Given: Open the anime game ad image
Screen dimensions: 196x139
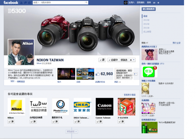Looking at the screenshot, I should 148,108.
